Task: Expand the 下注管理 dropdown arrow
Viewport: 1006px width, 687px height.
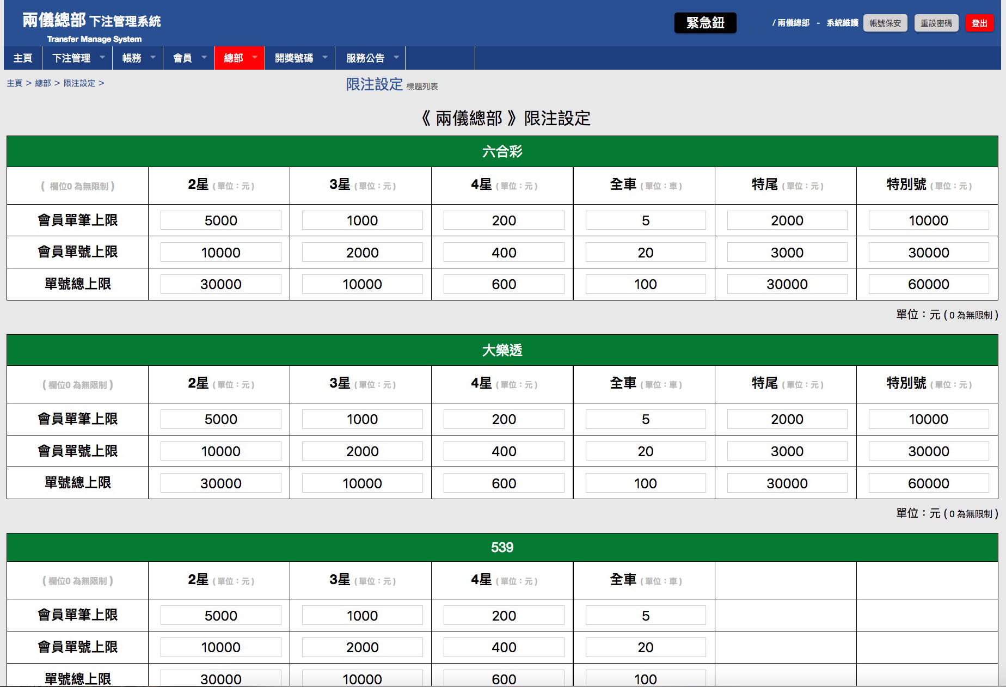Action: pos(102,57)
